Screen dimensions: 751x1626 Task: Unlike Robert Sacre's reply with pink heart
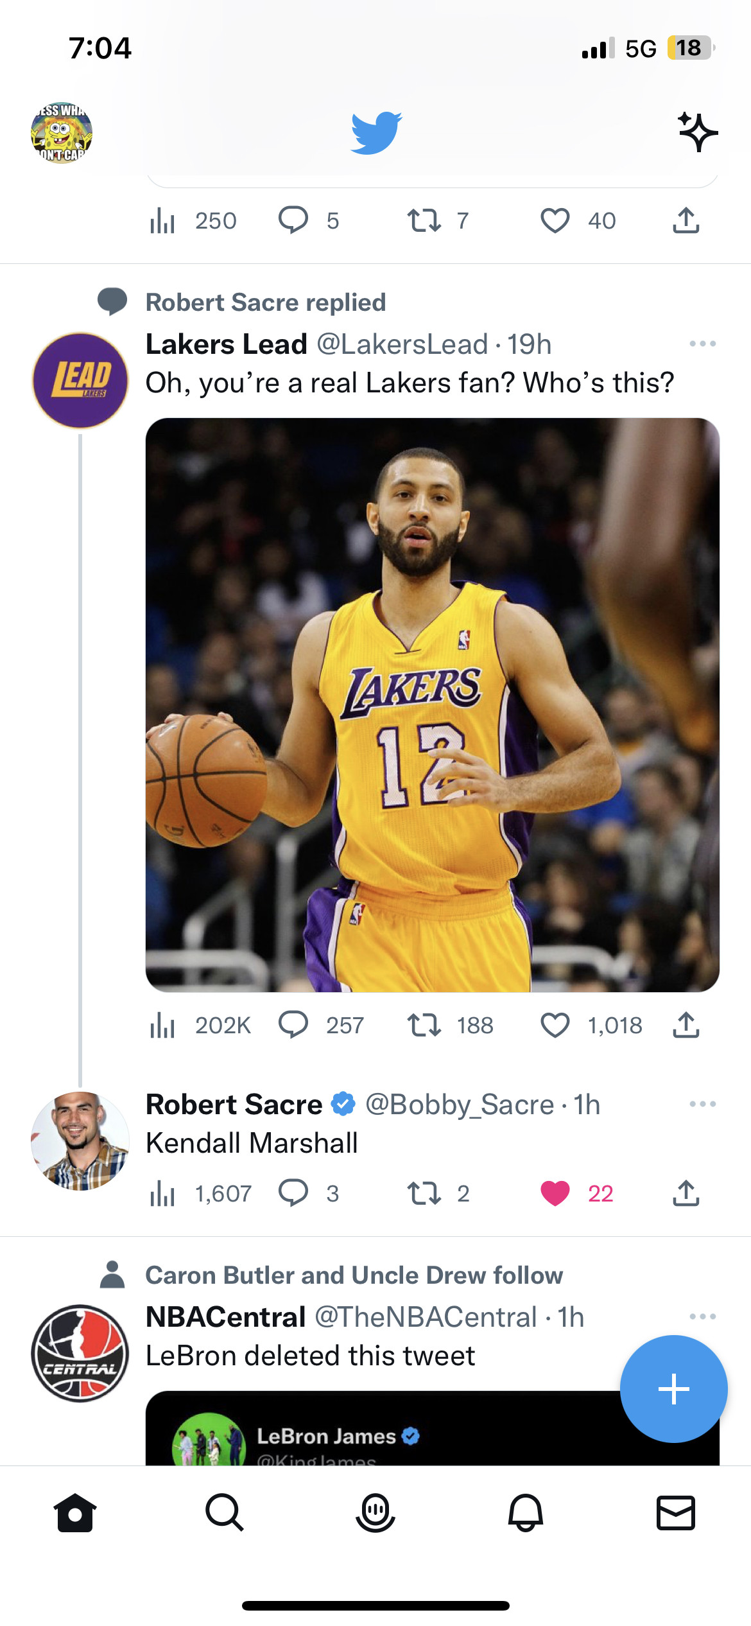(555, 1193)
